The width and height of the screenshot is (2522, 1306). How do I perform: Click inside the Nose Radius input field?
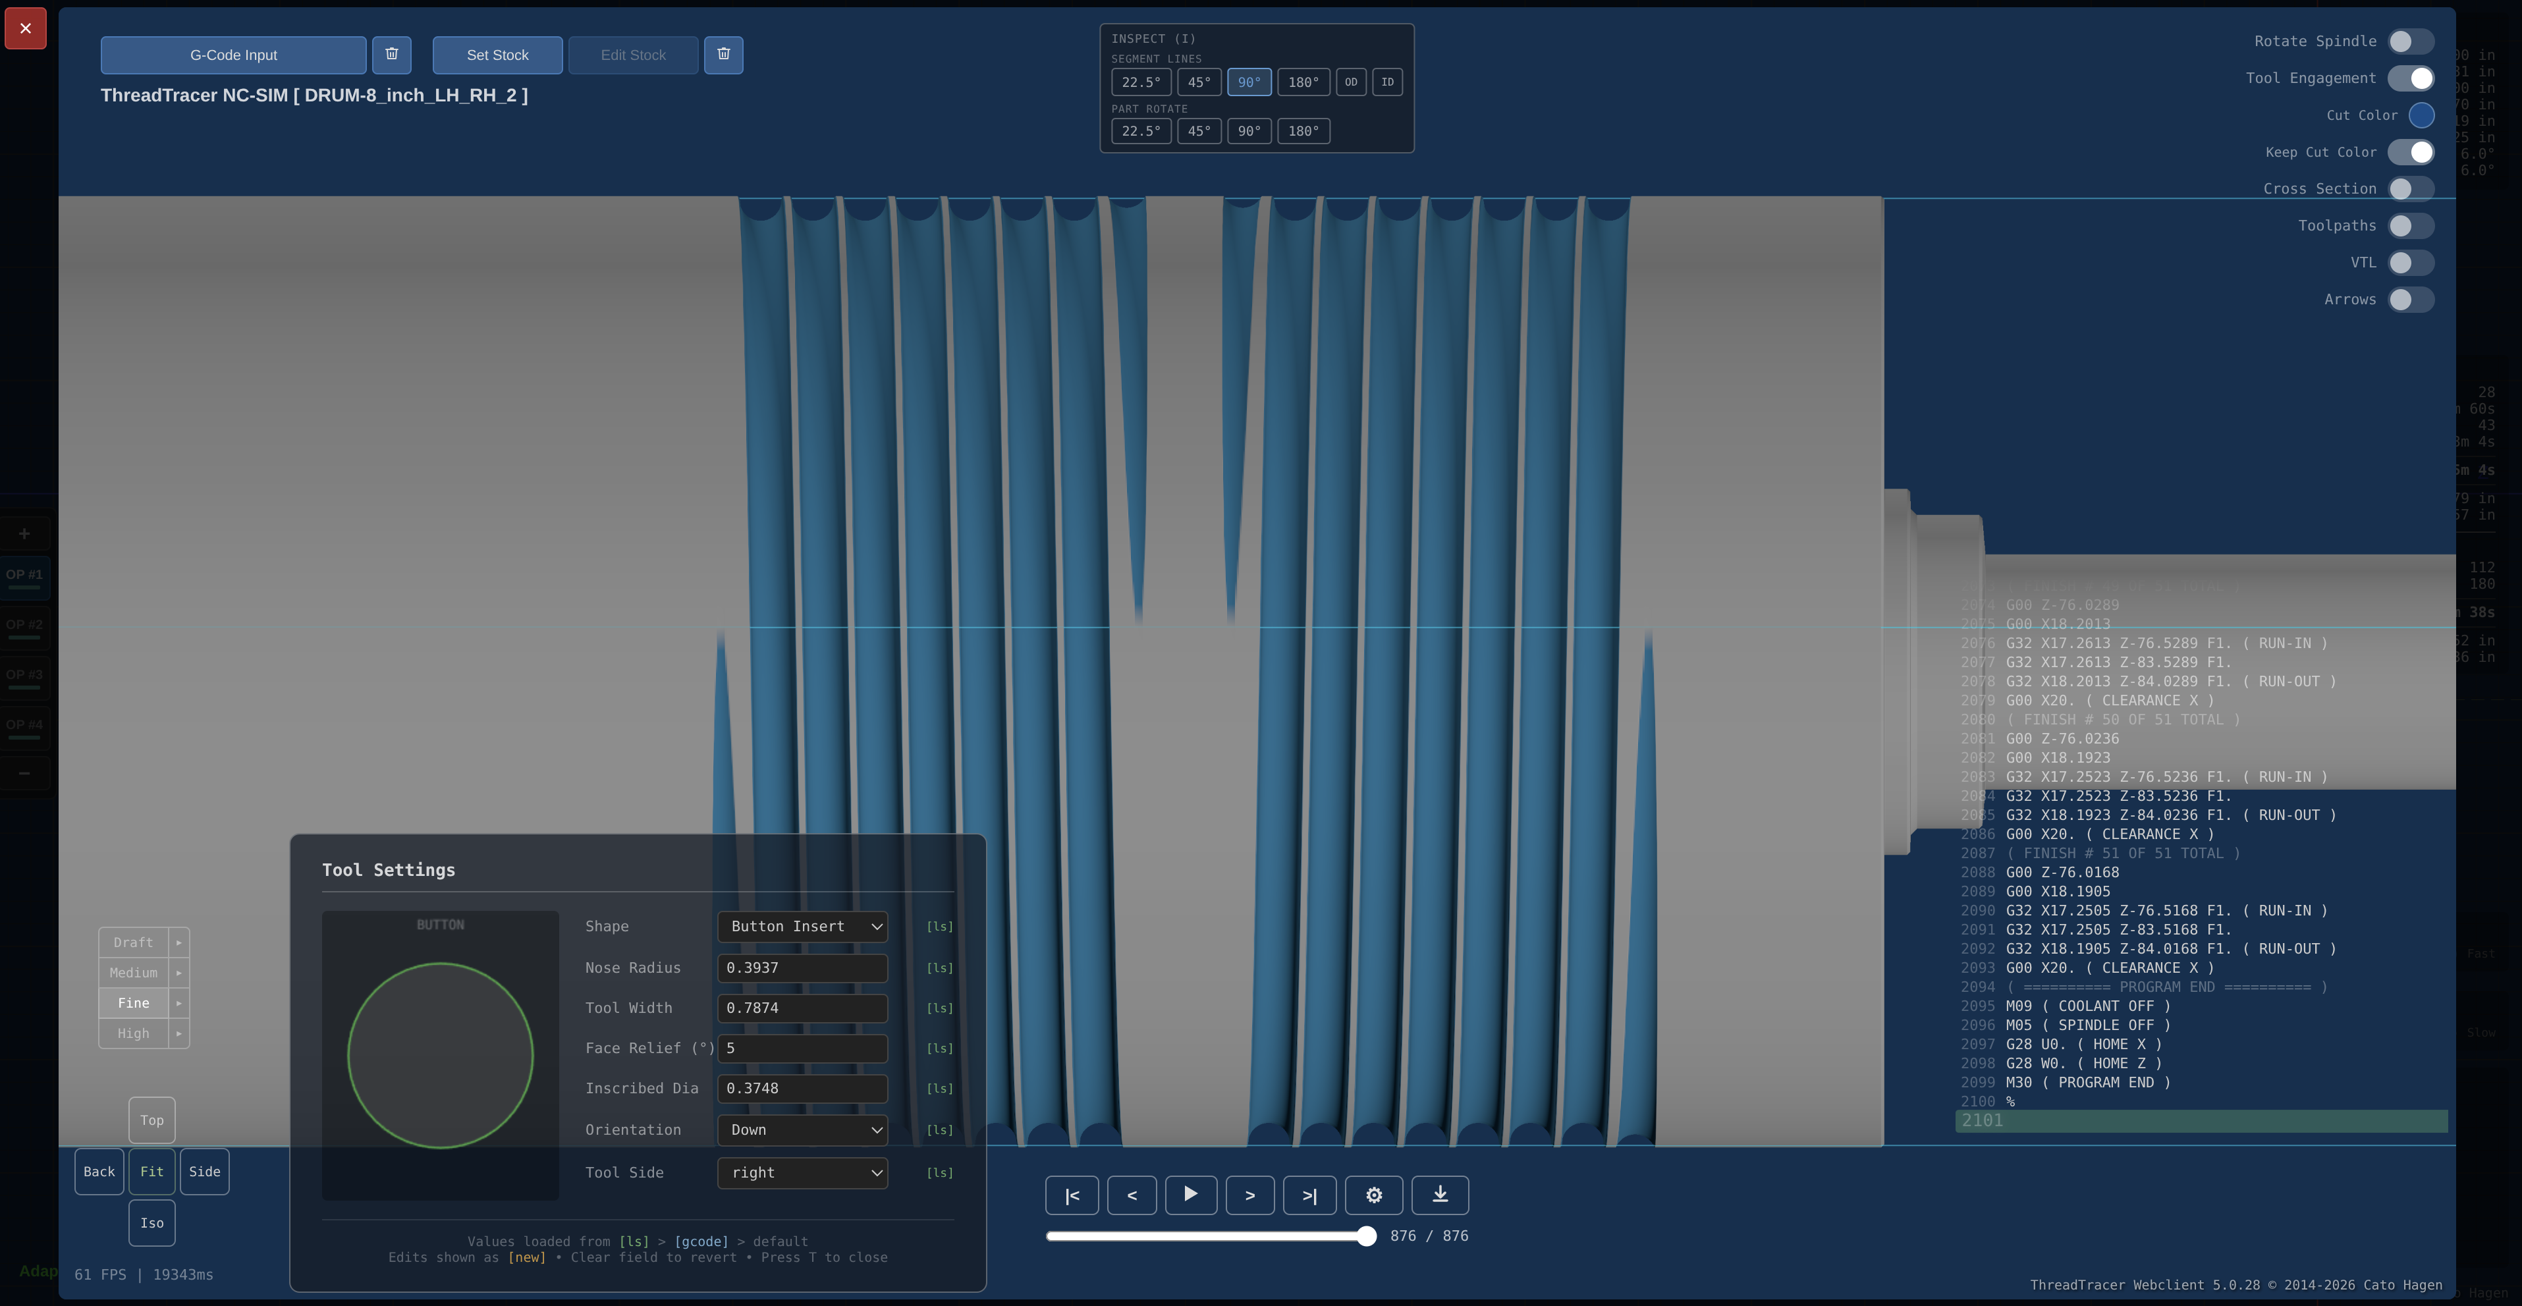tap(802, 968)
